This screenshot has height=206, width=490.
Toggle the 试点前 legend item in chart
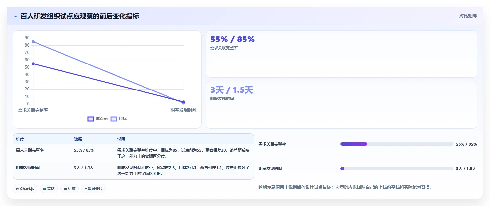[97, 119]
